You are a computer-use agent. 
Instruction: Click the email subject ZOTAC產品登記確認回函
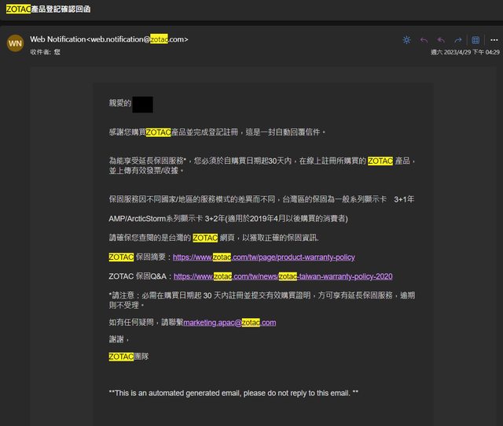tap(48, 8)
